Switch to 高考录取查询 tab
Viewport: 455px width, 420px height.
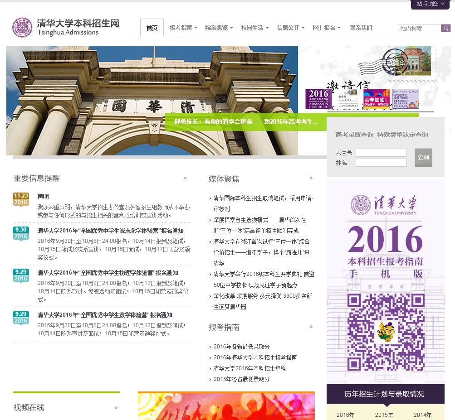pyautogui.click(x=354, y=135)
